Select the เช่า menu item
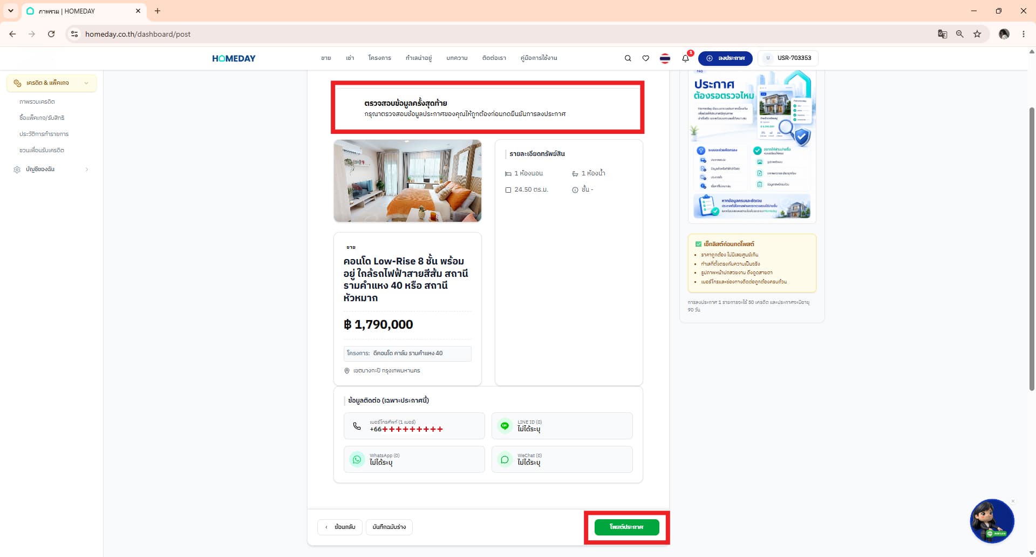The image size is (1036, 557). [350, 58]
